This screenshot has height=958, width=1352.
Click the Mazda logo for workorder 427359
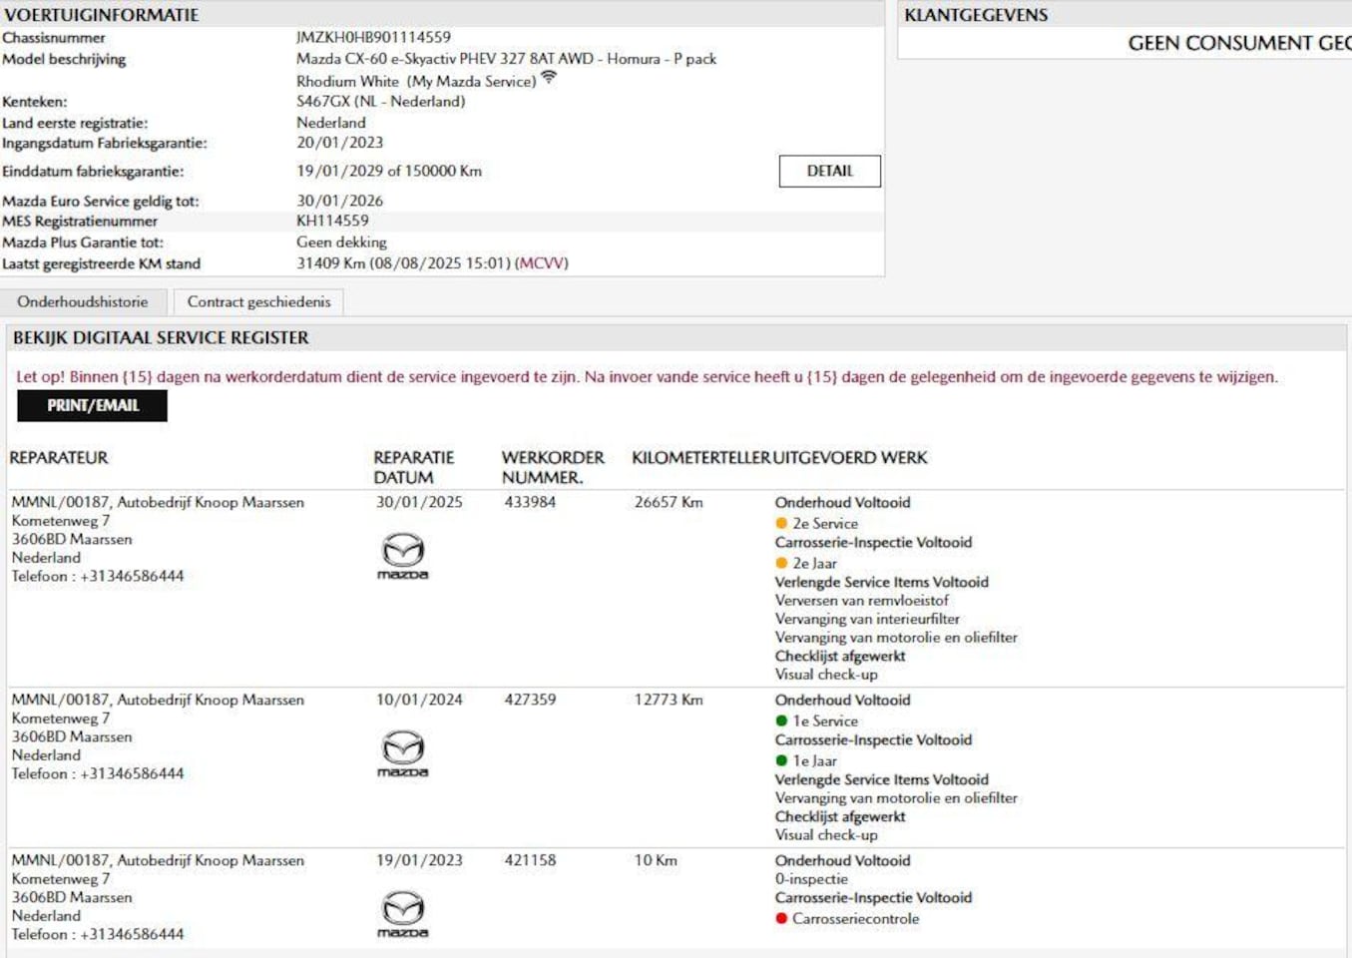[x=403, y=753]
